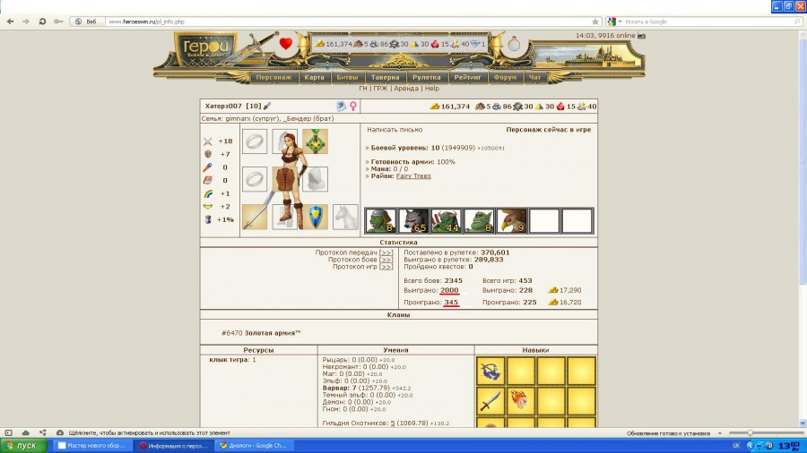Open the search engine dropdown arrow
The image size is (807, 453).
tap(620, 21)
